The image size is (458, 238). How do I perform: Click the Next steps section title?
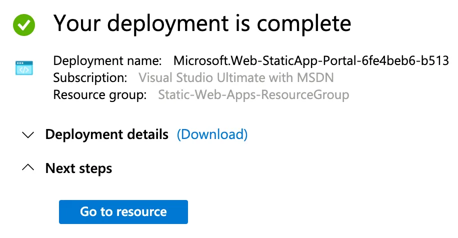pyautogui.click(x=78, y=168)
